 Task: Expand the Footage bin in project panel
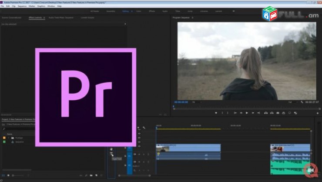9,138
